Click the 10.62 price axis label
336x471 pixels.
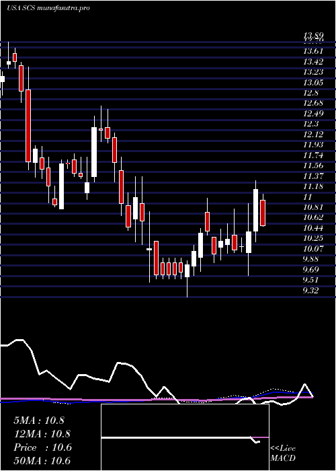314,217
